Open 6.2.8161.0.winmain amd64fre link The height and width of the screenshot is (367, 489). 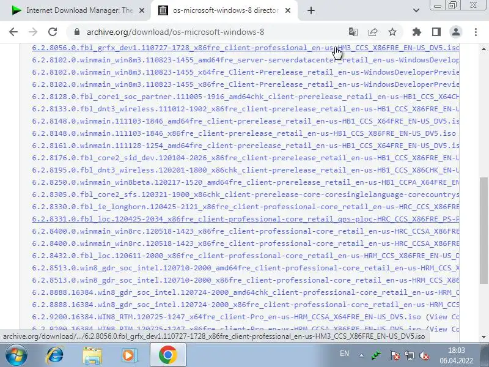(246, 146)
